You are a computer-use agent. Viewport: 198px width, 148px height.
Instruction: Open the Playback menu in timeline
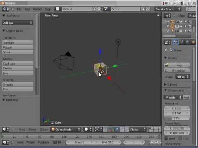click(43, 143)
